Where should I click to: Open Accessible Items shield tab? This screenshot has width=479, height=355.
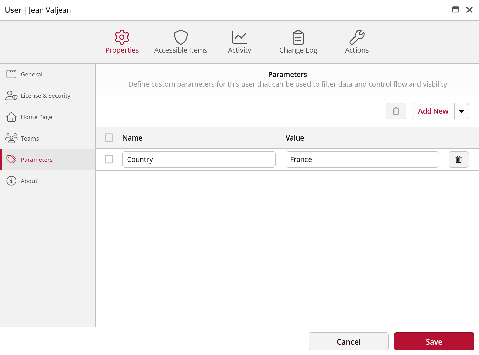click(181, 42)
